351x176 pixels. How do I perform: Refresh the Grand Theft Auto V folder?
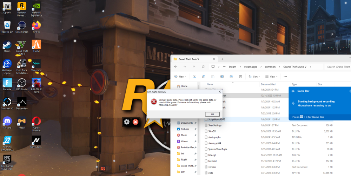coord(203,67)
